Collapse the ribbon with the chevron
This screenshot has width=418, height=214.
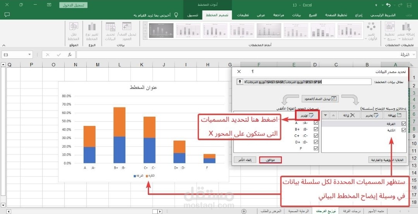3,45
